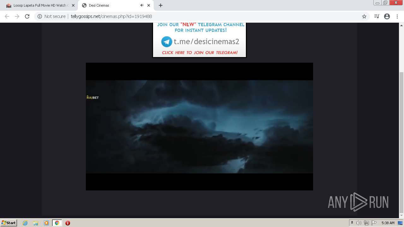
Task: Go forward to next page
Action: 17,16
